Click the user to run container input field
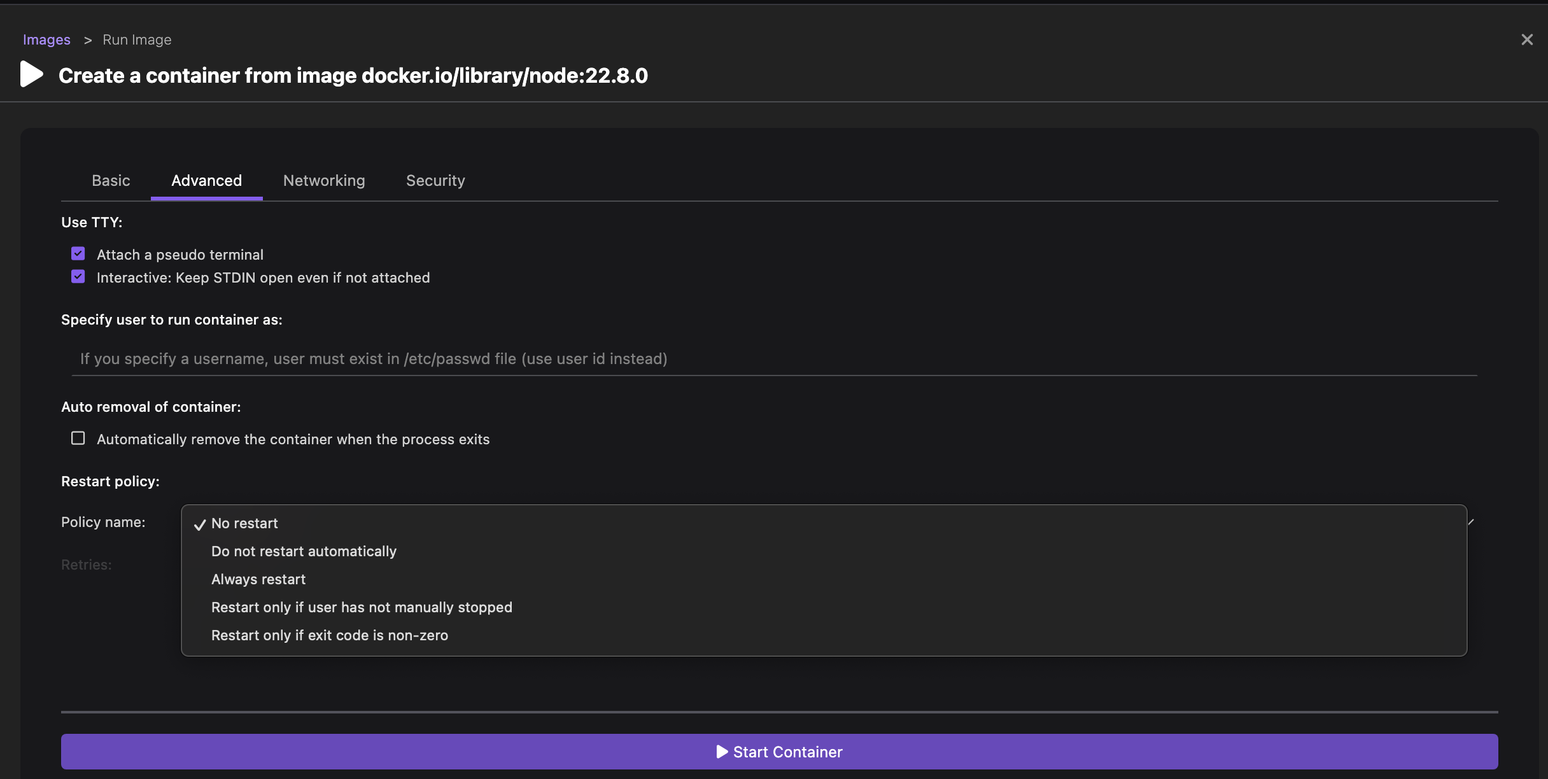This screenshot has width=1548, height=779. click(x=774, y=359)
